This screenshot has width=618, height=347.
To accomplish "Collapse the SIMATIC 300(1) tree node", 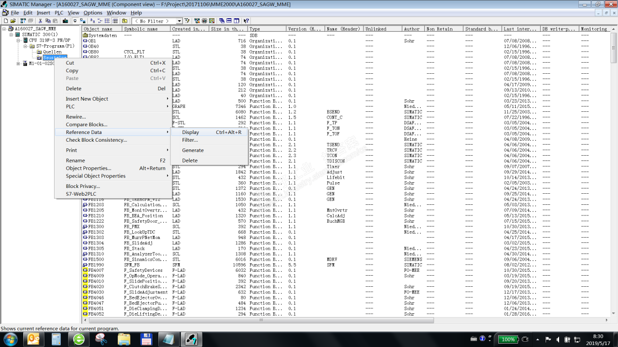I will point(11,34).
